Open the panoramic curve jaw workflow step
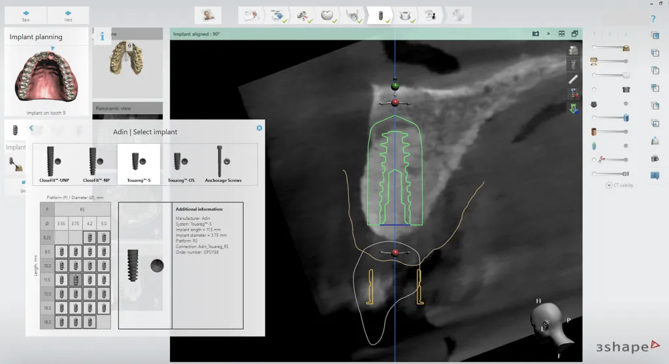 [x=353, y=16]
